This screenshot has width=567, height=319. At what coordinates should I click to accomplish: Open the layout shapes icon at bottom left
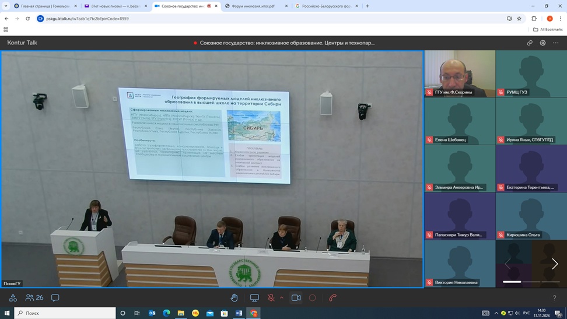[13, 297]
